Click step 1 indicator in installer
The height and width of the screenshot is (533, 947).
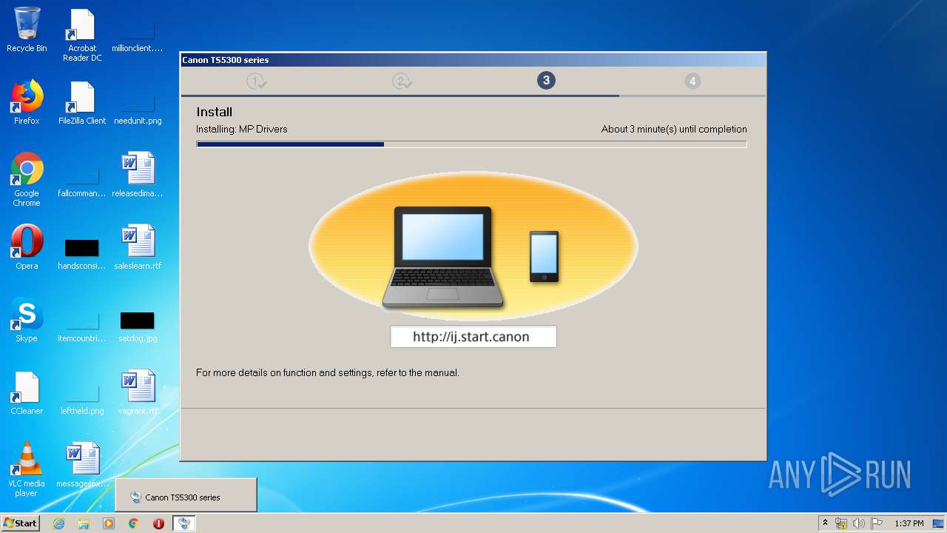click(257, 81)
